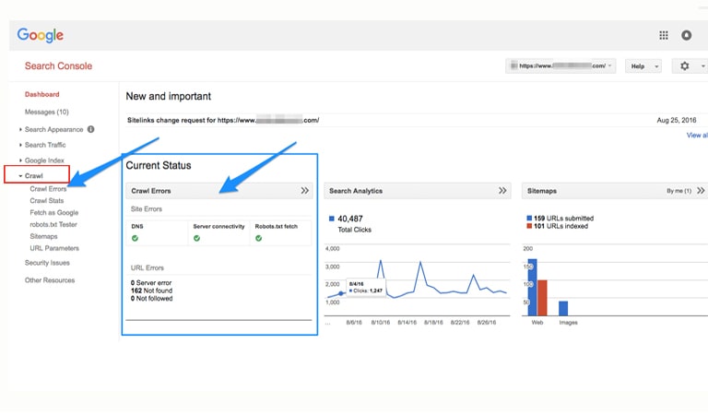708x415 pixels.
Task: Click Server connectivity green check
Action: point(197,238)
